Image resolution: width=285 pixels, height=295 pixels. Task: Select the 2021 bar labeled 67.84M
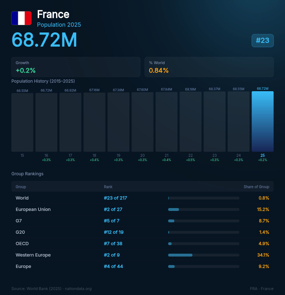point(166,122)
